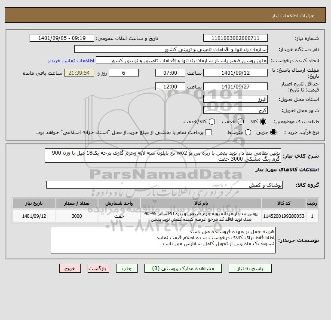
Task: Click the چاپ print button
Action: click(127, 268)
